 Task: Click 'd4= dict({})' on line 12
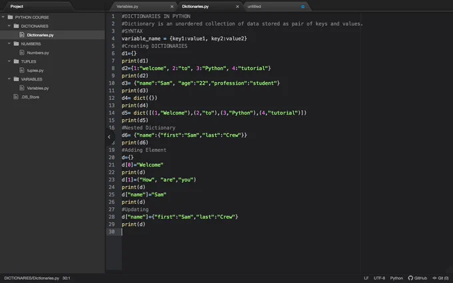click(139, 98)
